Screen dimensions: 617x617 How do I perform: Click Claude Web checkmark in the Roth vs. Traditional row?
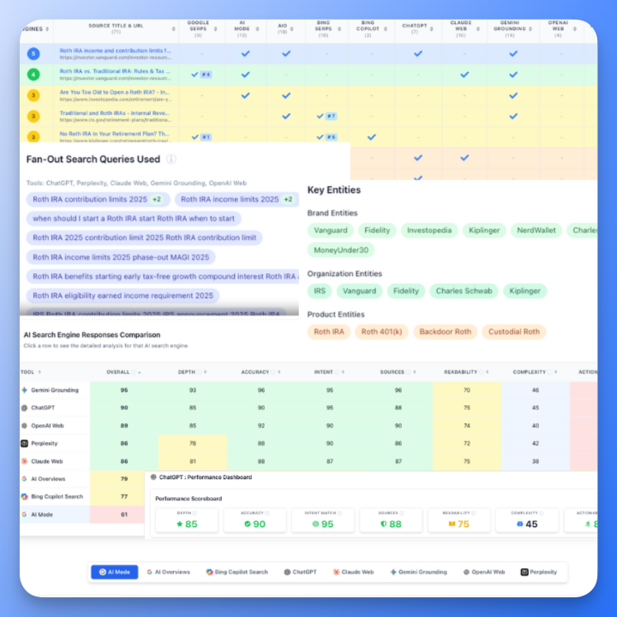(464, 75)
